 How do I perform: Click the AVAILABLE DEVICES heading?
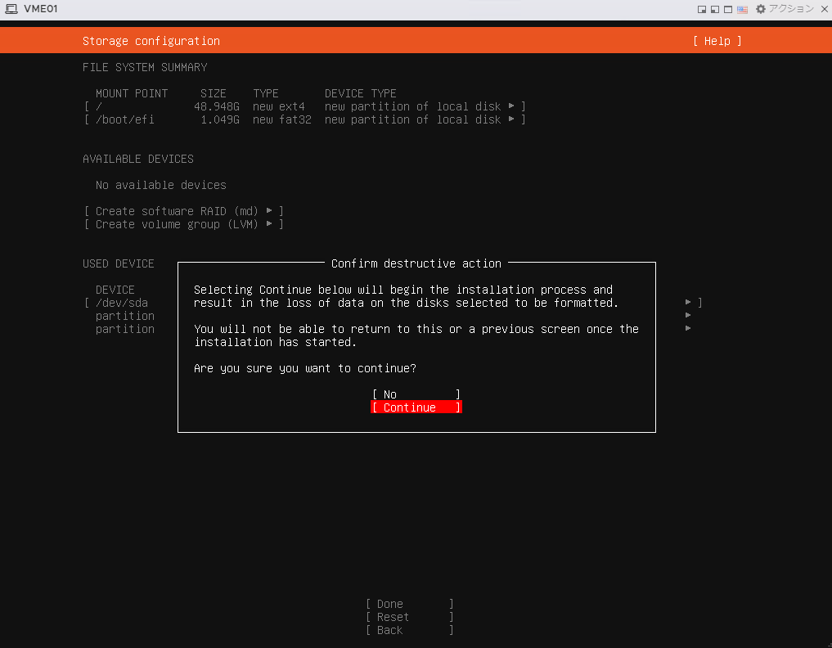[x=138, y=159]
